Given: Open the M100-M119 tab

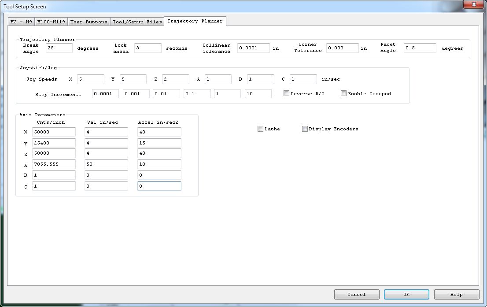Looking at the screenshot, I should pos(51,22).
